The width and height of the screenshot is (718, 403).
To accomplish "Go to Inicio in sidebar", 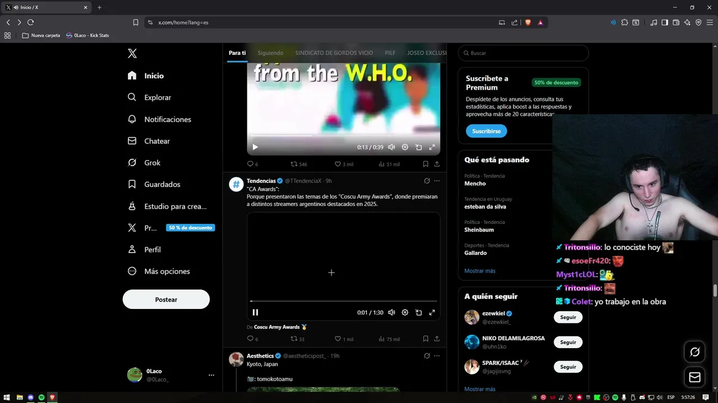I will pyautogui.click(x=146, y=76).
